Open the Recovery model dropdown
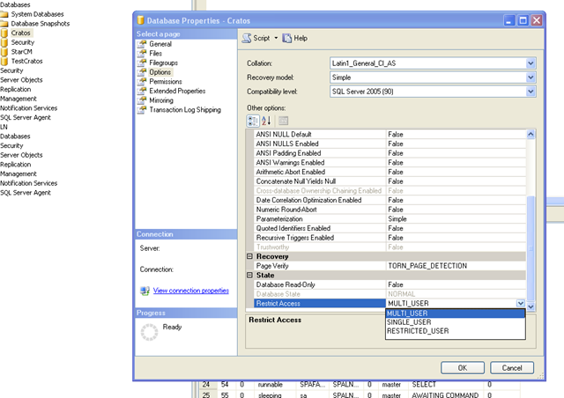 point(531,77)
